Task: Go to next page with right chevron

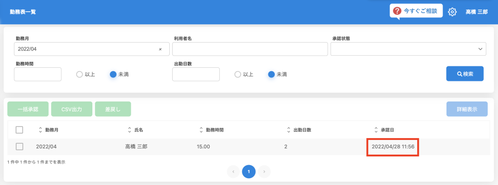Action: point(264,172)
